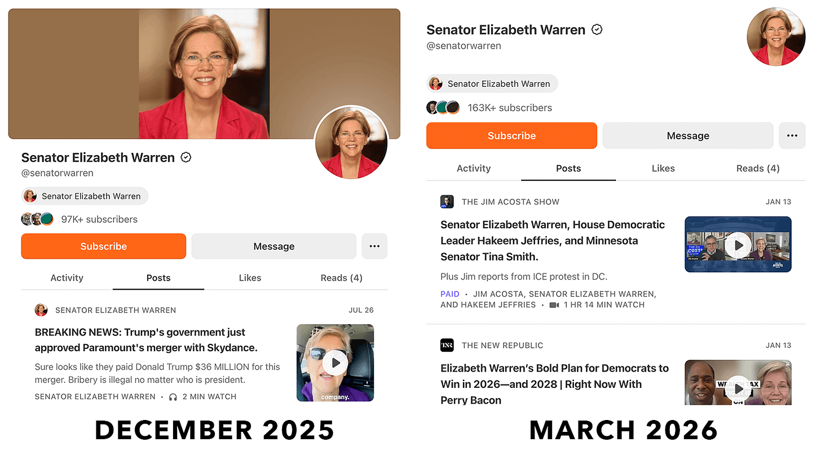Open Likes tab in March profile
Image resolution: width=821 pixels, height=451 pixels.
point(663,169)
